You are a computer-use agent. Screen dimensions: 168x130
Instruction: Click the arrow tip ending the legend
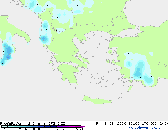click(x=84, y=127)
